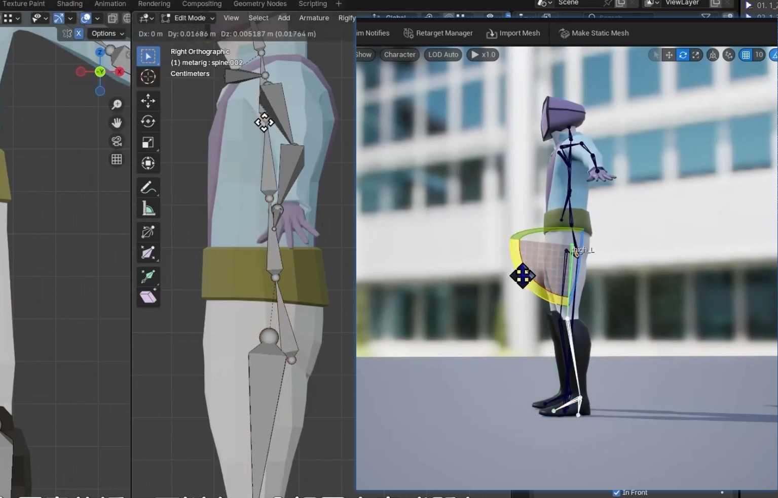Activate the 3D Cursor tool

148,76
